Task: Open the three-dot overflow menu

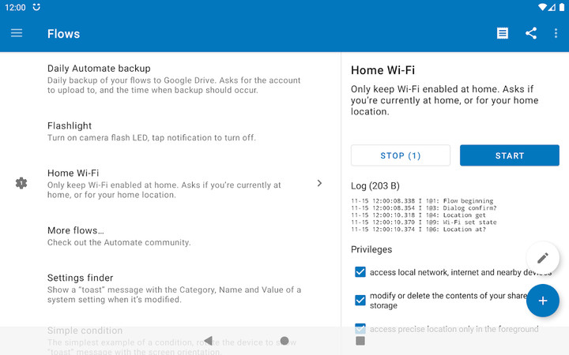Action: 556,33
